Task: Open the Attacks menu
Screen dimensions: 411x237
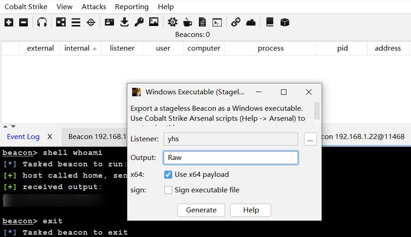Action: pyautogui.click(x=94, y=7)
